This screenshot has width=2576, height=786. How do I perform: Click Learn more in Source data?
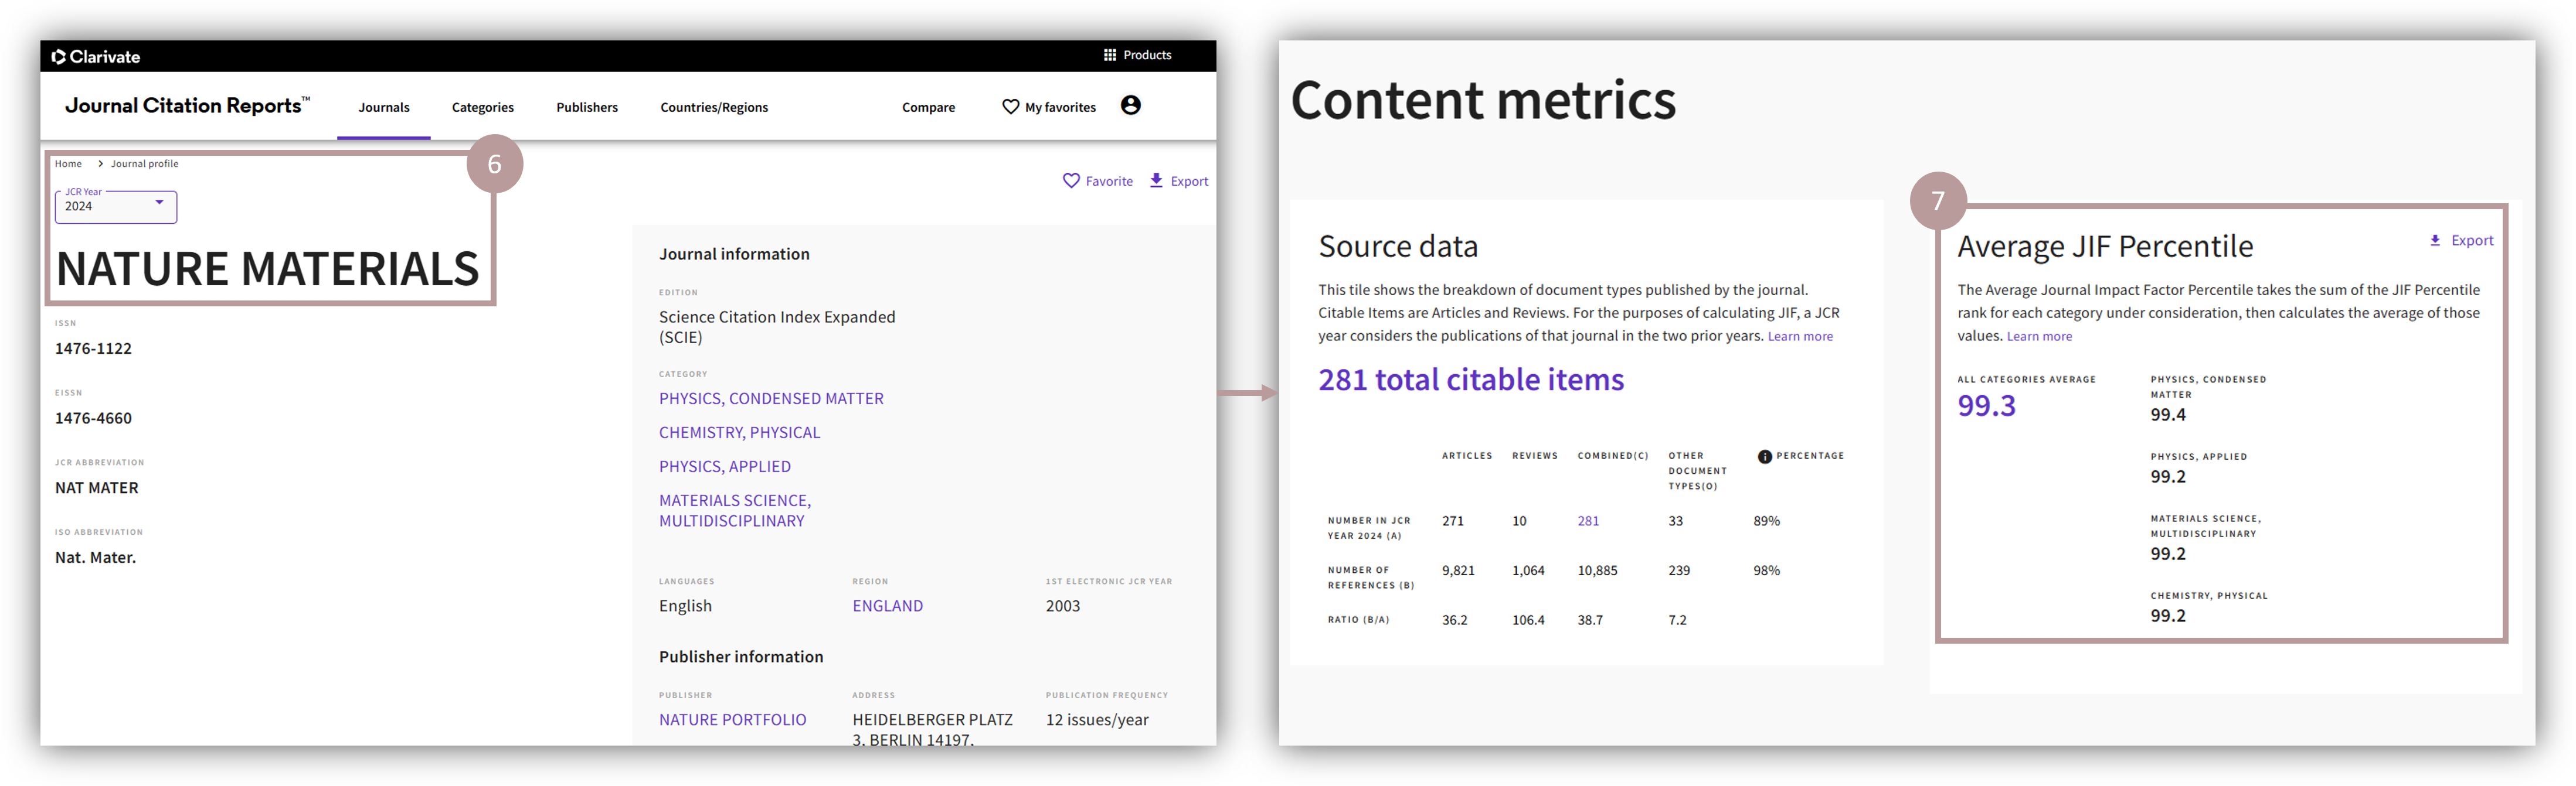coord(1800,337)
